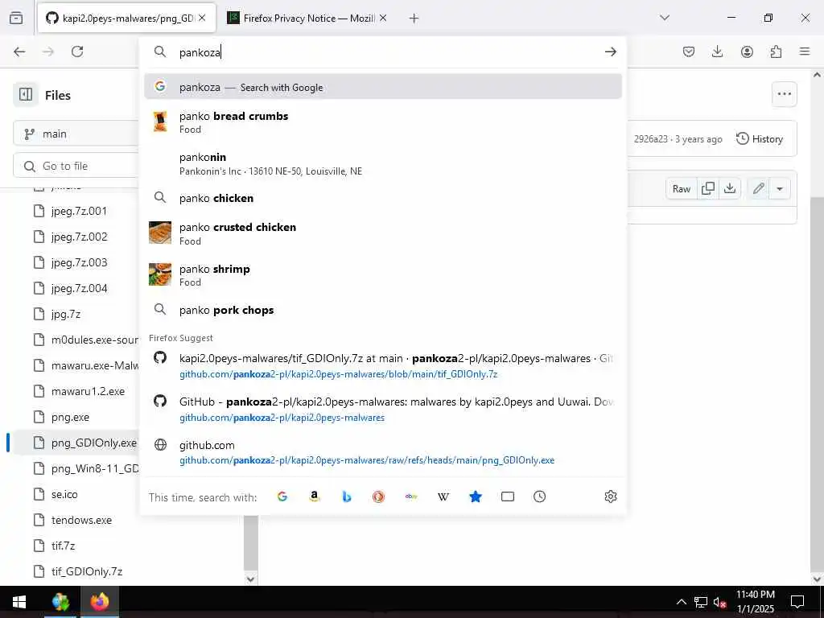Click the page vertical scrollbar
The width and height of the screenshot is (824, 618).
pos(818,384)
